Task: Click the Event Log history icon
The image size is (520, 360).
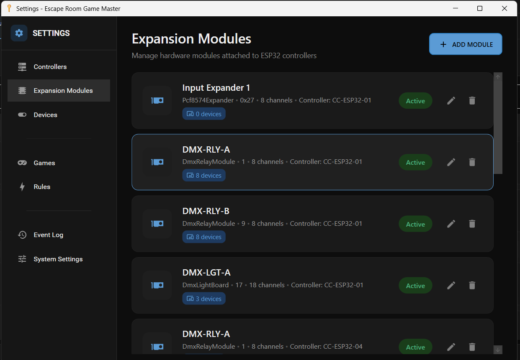Action: [22, 235]
